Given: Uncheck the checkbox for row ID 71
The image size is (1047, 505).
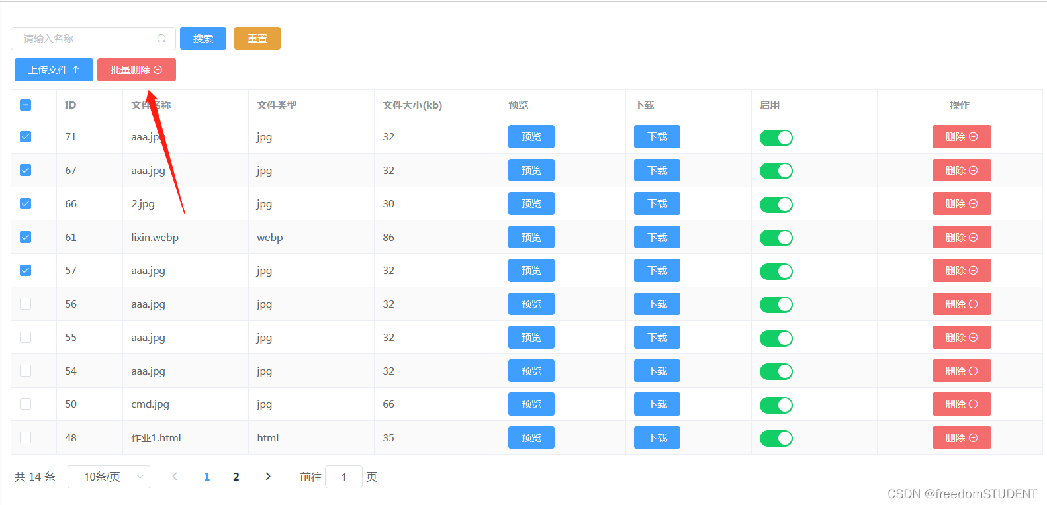Looking at the screenshot, I should pyautogui.click(x=26, y=137).
